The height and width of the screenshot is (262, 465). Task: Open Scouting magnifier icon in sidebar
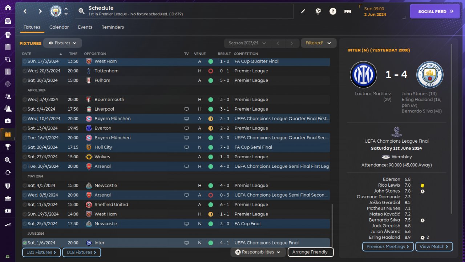click(x=8, y=160)
